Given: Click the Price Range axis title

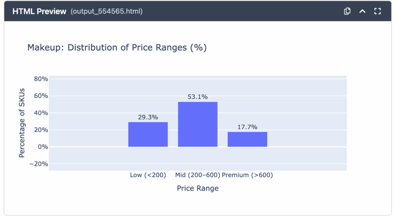Looking at the screenshot, I should click(x=197, y=188).
